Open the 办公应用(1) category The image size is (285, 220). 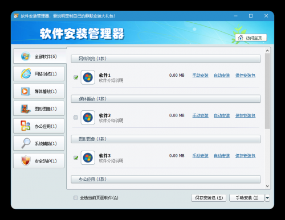(x=39, y=126)
